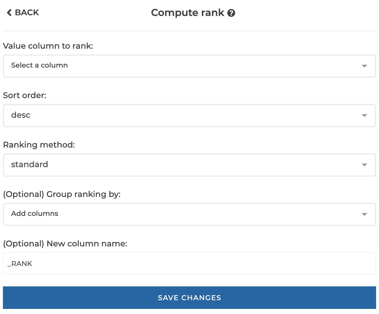Click the caret arrow of Sort order dropdown
The image size is (379, 314).
[x=364, y=116]
